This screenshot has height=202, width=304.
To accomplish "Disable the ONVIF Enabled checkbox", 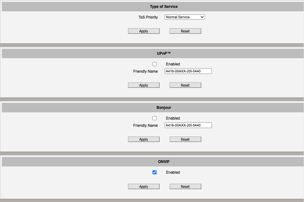I will click(x=155, y=172).
